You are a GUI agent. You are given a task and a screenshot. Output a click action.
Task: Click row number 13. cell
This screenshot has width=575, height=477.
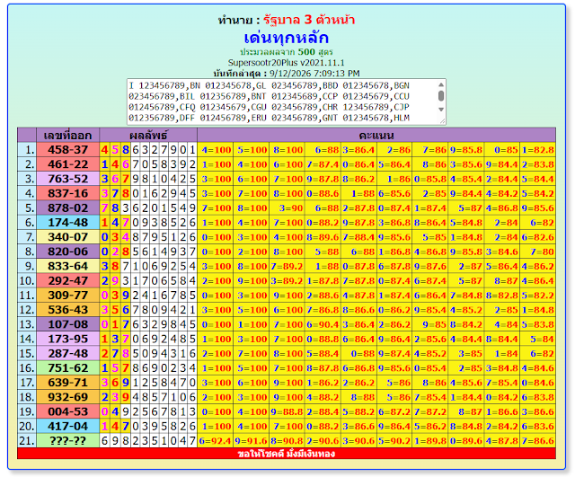point(27,324)
